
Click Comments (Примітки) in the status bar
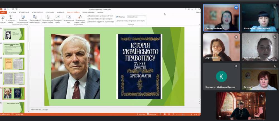tap(152, 114)
